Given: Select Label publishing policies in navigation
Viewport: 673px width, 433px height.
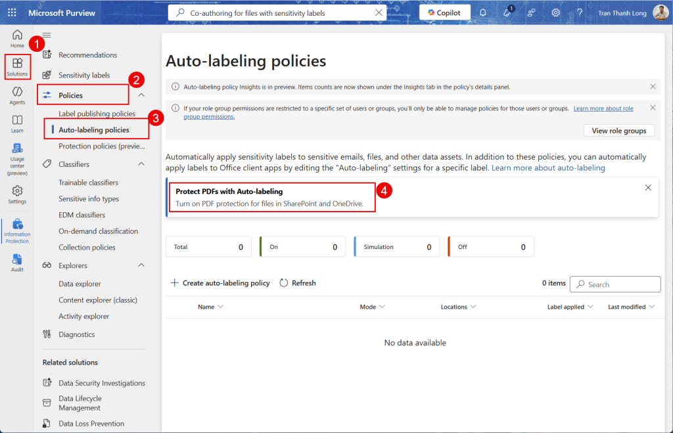Looking at the screenshot, I should 97,114.
